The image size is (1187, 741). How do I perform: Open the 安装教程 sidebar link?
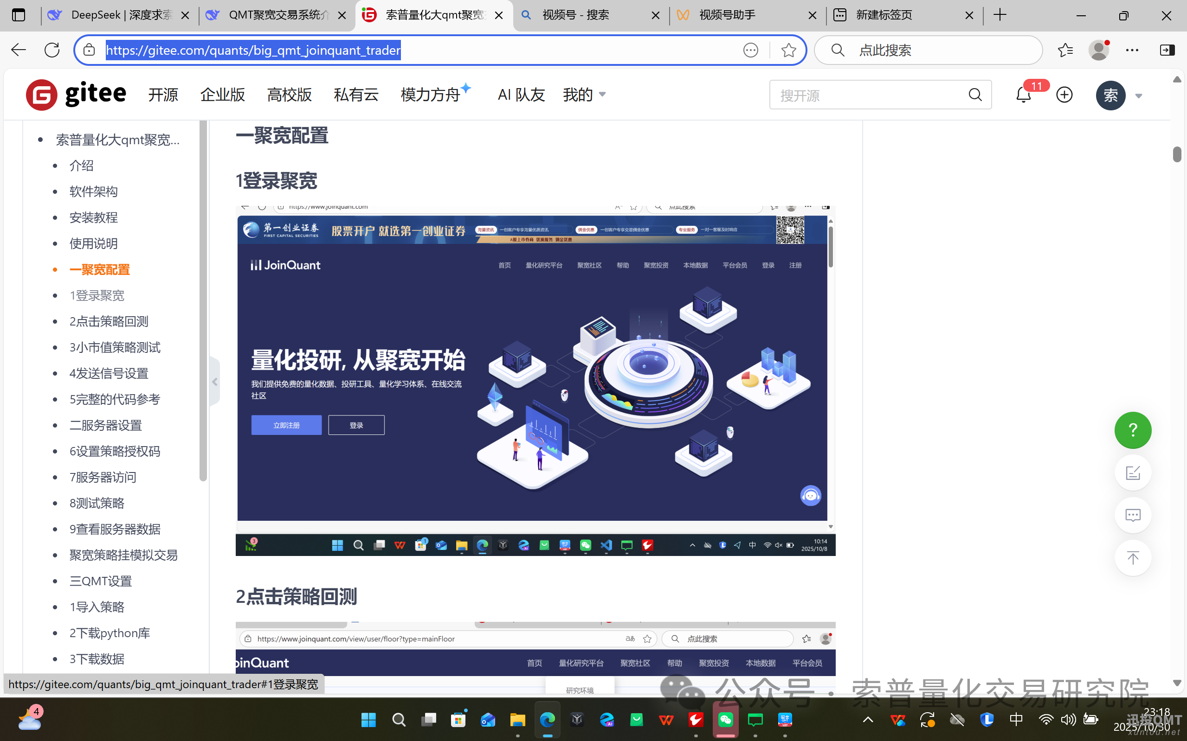(x=94, y=217)
